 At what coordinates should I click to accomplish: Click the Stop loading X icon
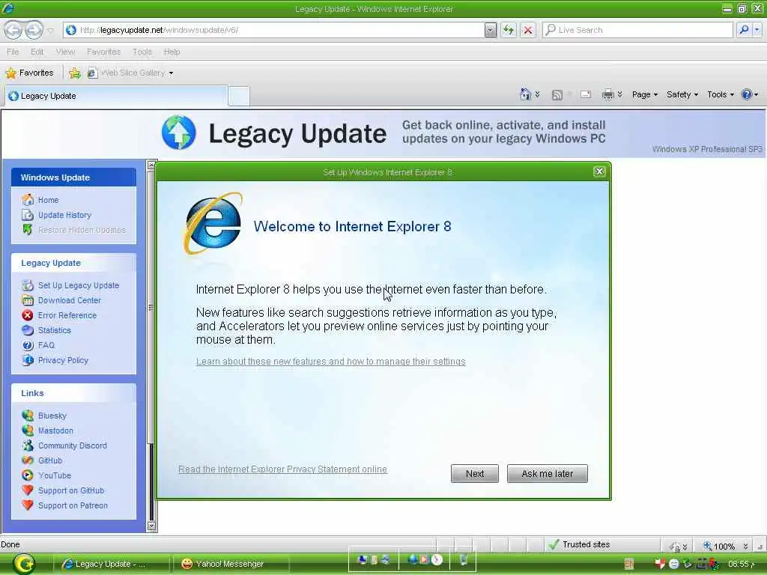(x=528, y=30)
